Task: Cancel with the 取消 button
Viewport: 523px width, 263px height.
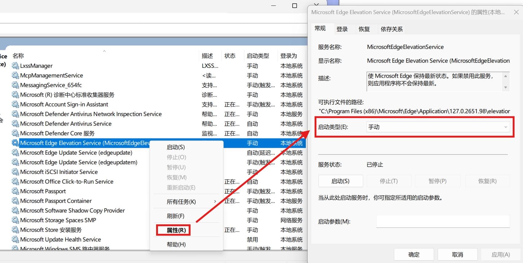Action: (x=457, y=254)
